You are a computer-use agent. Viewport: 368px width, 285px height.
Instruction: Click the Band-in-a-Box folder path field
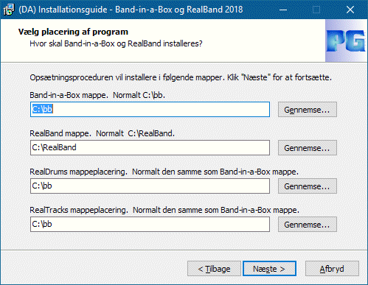point(150,110)
